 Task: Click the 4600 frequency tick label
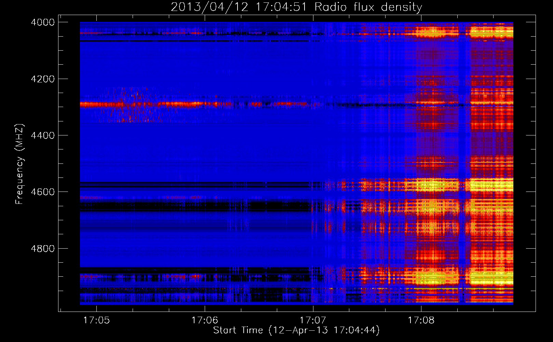tap(43, 192)
